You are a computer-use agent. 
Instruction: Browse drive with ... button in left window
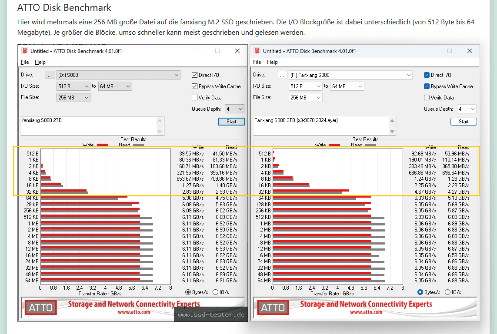click(x=50, y=75)
